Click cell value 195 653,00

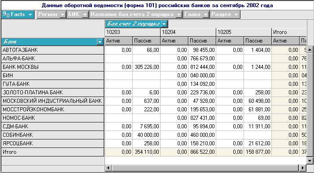point(202,110)
